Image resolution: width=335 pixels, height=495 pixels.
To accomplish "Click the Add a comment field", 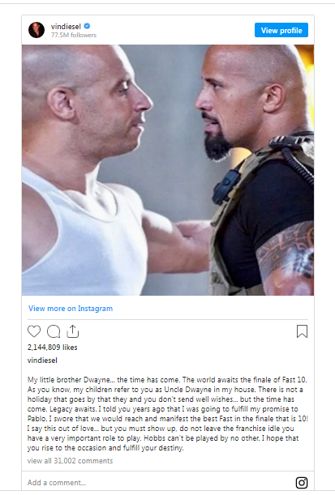I will click(x=158, y=482).
